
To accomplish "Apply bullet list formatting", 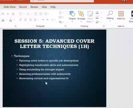I will (20, 14).
